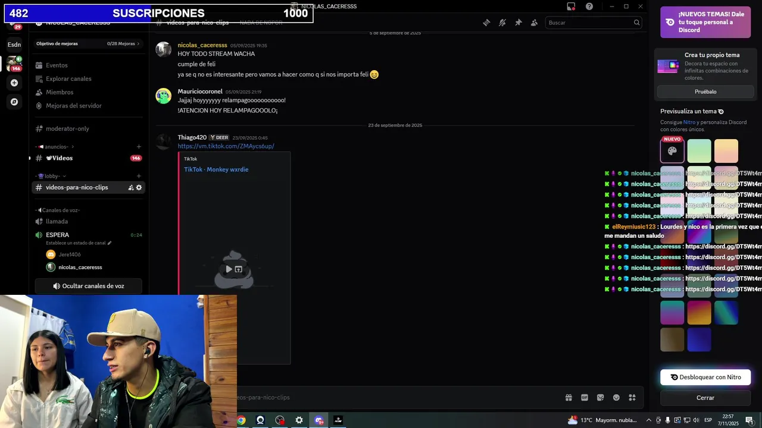Open the GIF picker
The height and width of the screenshot is (428, 762).
(585, 398)
